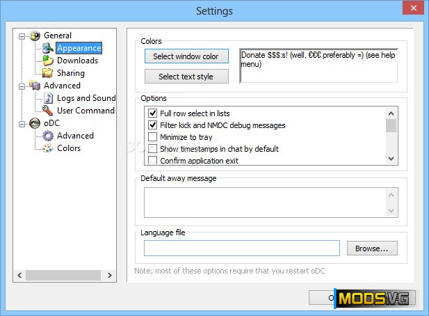Collapse the Advanced tree node
Screen dimensions: 429x316
(23, 86)
